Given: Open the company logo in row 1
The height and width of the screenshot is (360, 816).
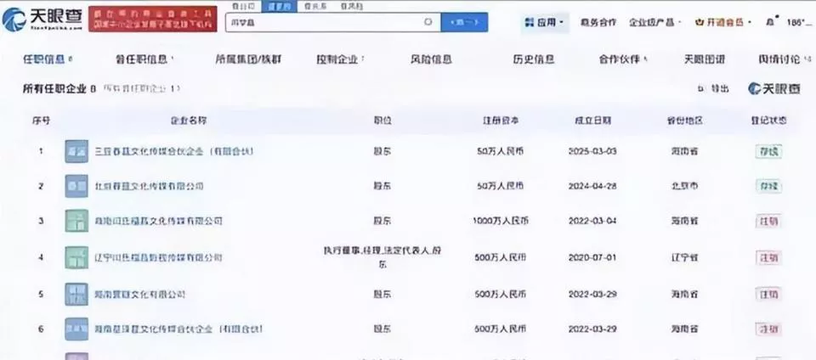Looking at the screenshot, I should (76, 151).
